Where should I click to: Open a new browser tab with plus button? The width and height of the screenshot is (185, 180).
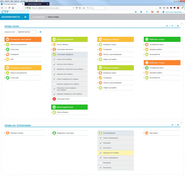pyautogui.click(x=51, y=4)
